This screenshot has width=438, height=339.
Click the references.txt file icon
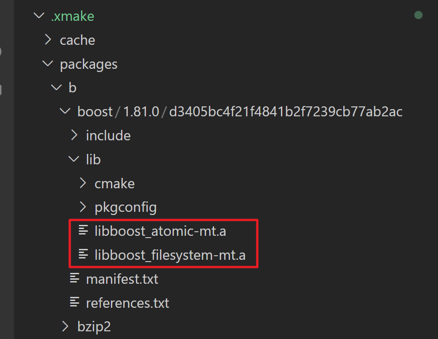tap(74, 303)
